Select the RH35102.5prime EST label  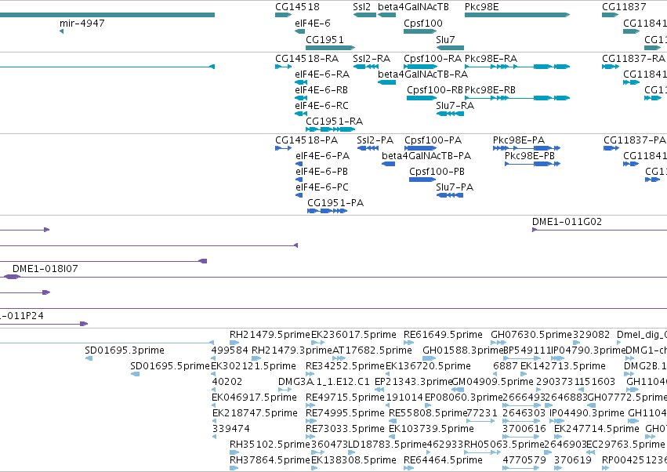coord(270,445)
